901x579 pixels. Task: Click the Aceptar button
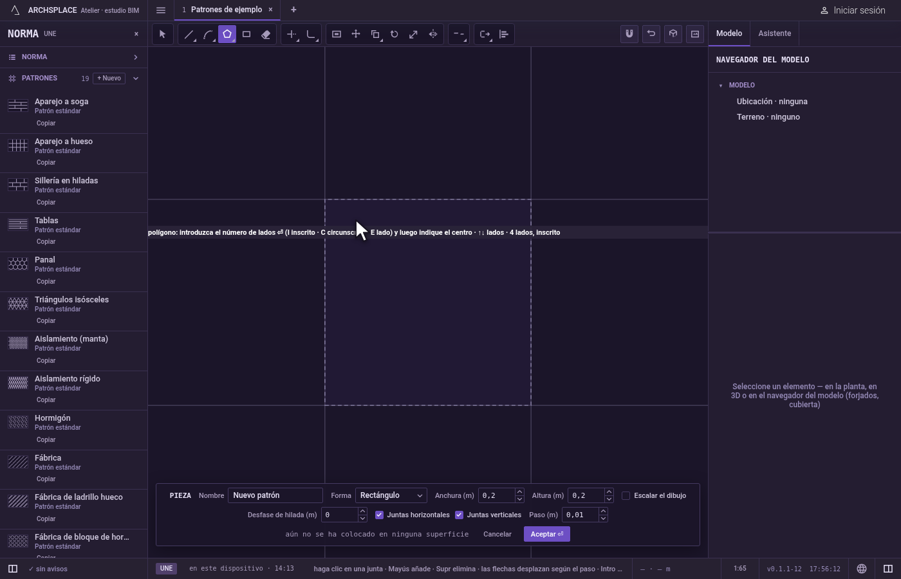click(547, 534)
